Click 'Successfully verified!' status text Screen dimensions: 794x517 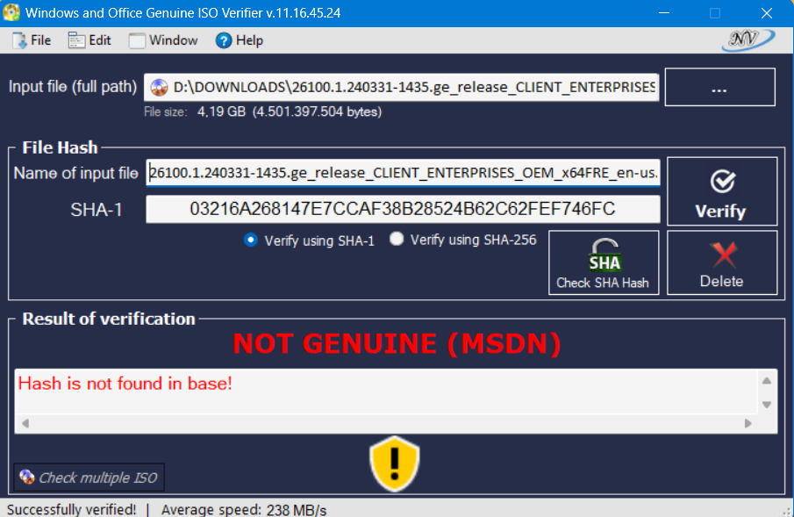(x=71, y=509)
